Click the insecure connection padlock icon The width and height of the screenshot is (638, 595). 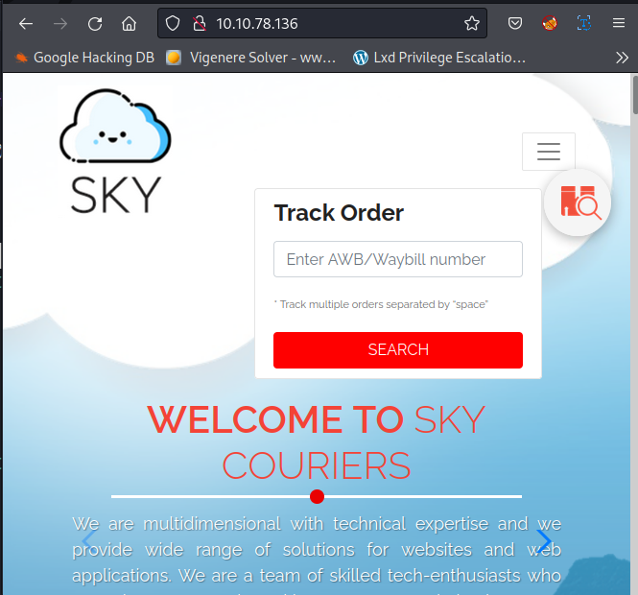click(199, 24)
